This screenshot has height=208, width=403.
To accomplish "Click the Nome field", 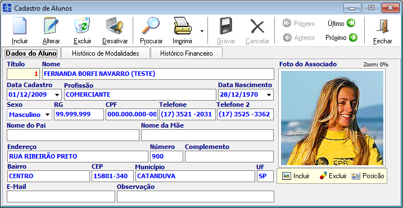I will click(158, 74).
